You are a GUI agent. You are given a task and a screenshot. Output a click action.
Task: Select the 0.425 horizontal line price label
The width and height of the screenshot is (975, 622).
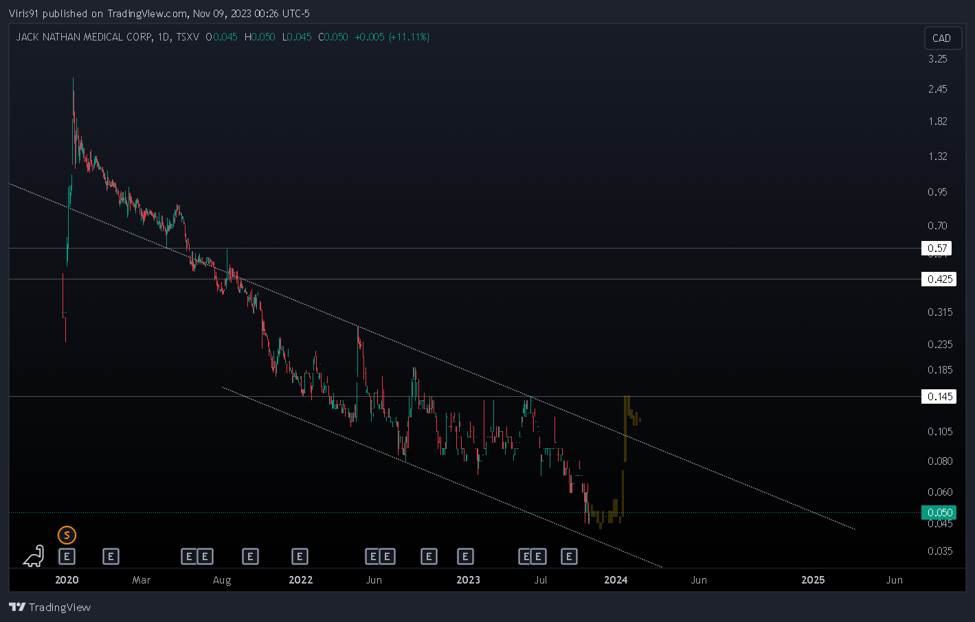click(939, 279)
